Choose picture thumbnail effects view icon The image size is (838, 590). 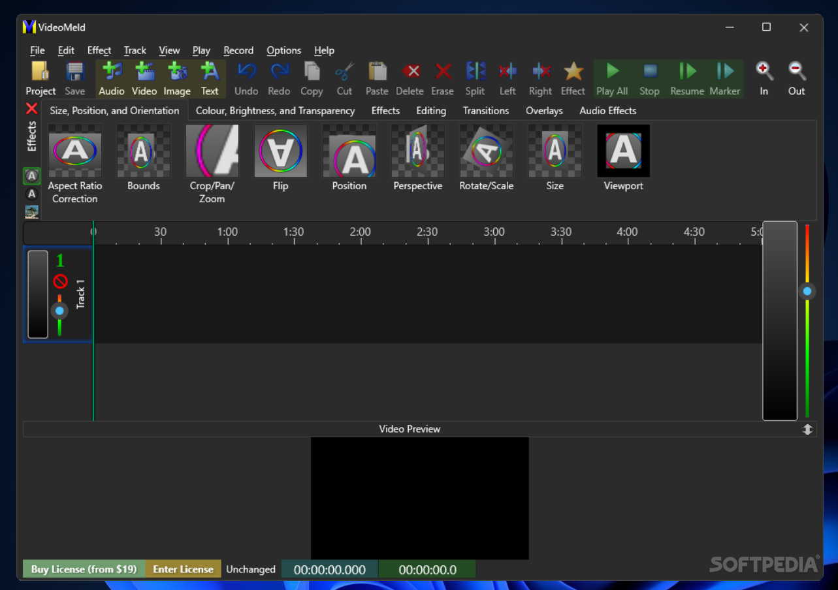point(31,211)
